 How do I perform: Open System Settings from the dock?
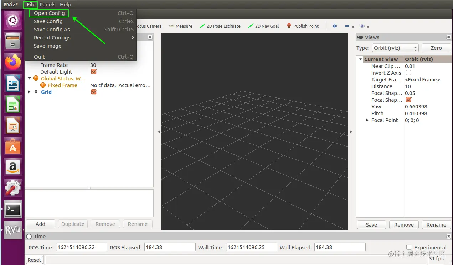pyautogui.click(x=13, y=188)
